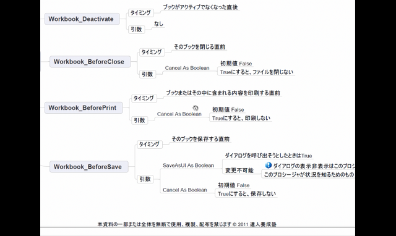Click text そのブックを閉じる直前
Image resolution: width=396 pixels, height=236 pixels.
(x=199, y=47)
